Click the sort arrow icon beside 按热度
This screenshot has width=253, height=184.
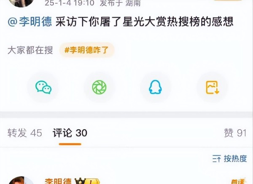coord(216,159)
